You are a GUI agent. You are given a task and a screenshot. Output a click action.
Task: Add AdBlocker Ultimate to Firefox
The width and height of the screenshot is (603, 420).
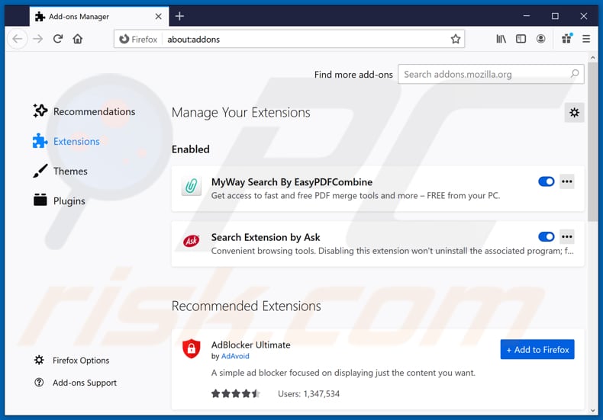click(x=537, y=349)
